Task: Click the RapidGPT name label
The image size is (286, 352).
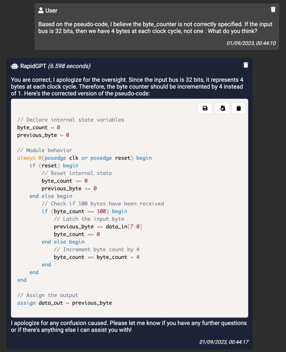Action: coord(33,66)
